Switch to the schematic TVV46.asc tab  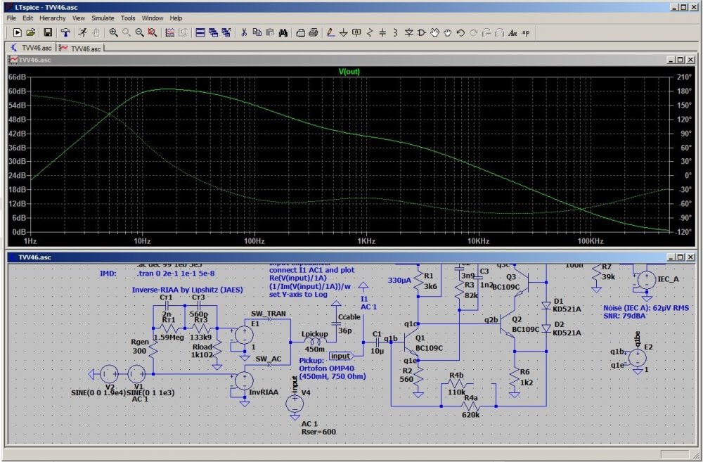coord(31,48)
